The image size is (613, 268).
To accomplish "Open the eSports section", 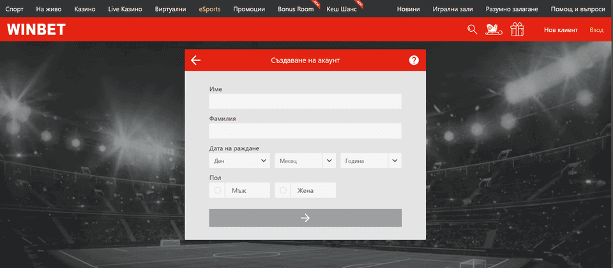I will (x=209, y=9).
